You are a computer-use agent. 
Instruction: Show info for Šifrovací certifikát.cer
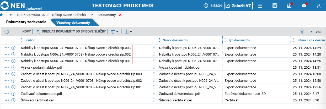coord(13,100)
